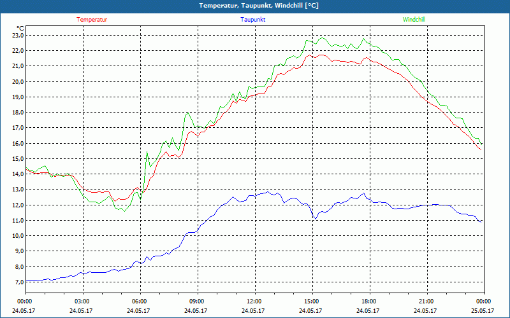
Task: Click the 06:00 time axis marker
Action: 140,301
